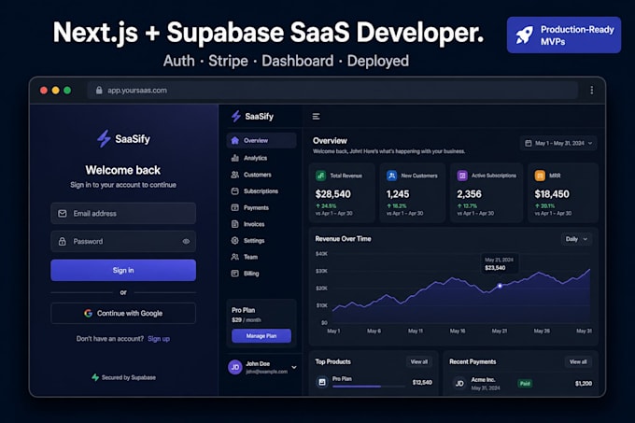Click the app.yoursaas.com address bar
Screen dimensions: 635x423
click(x=332, y=90)
